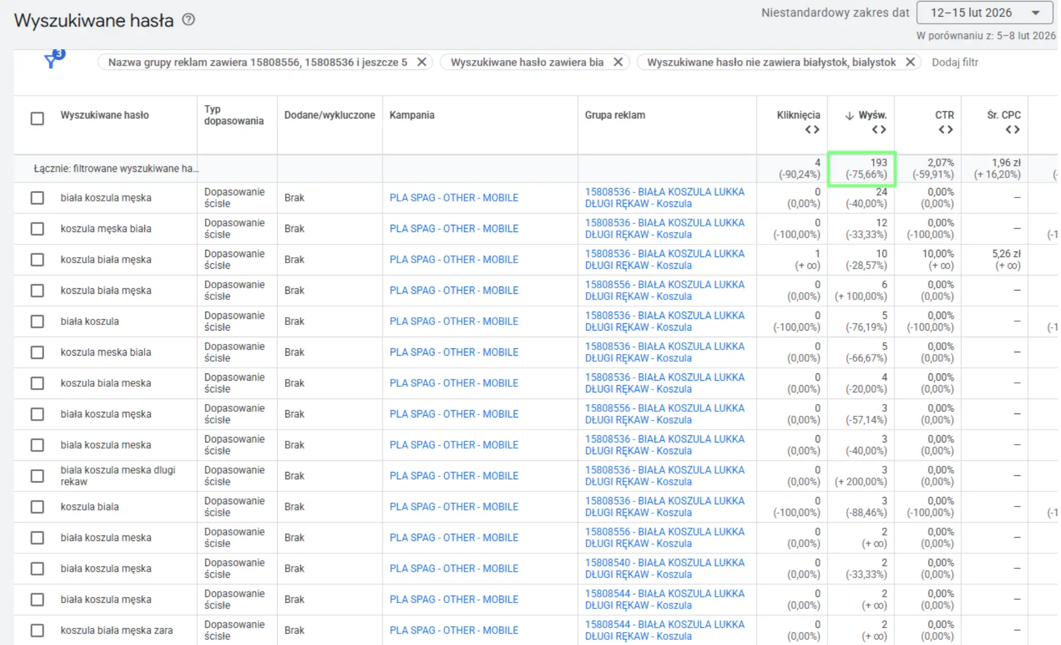Screen dimensions: 1061x645
Task: Sort by the Wyśw. column header
Action: click(872, 115)
